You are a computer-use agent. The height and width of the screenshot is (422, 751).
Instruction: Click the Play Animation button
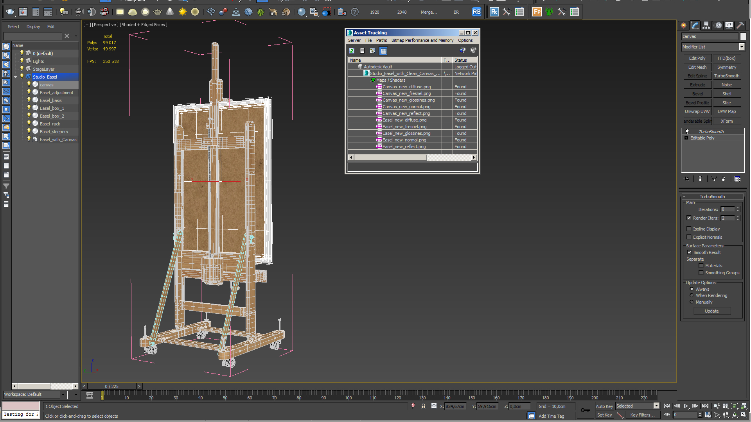point(686,406)
